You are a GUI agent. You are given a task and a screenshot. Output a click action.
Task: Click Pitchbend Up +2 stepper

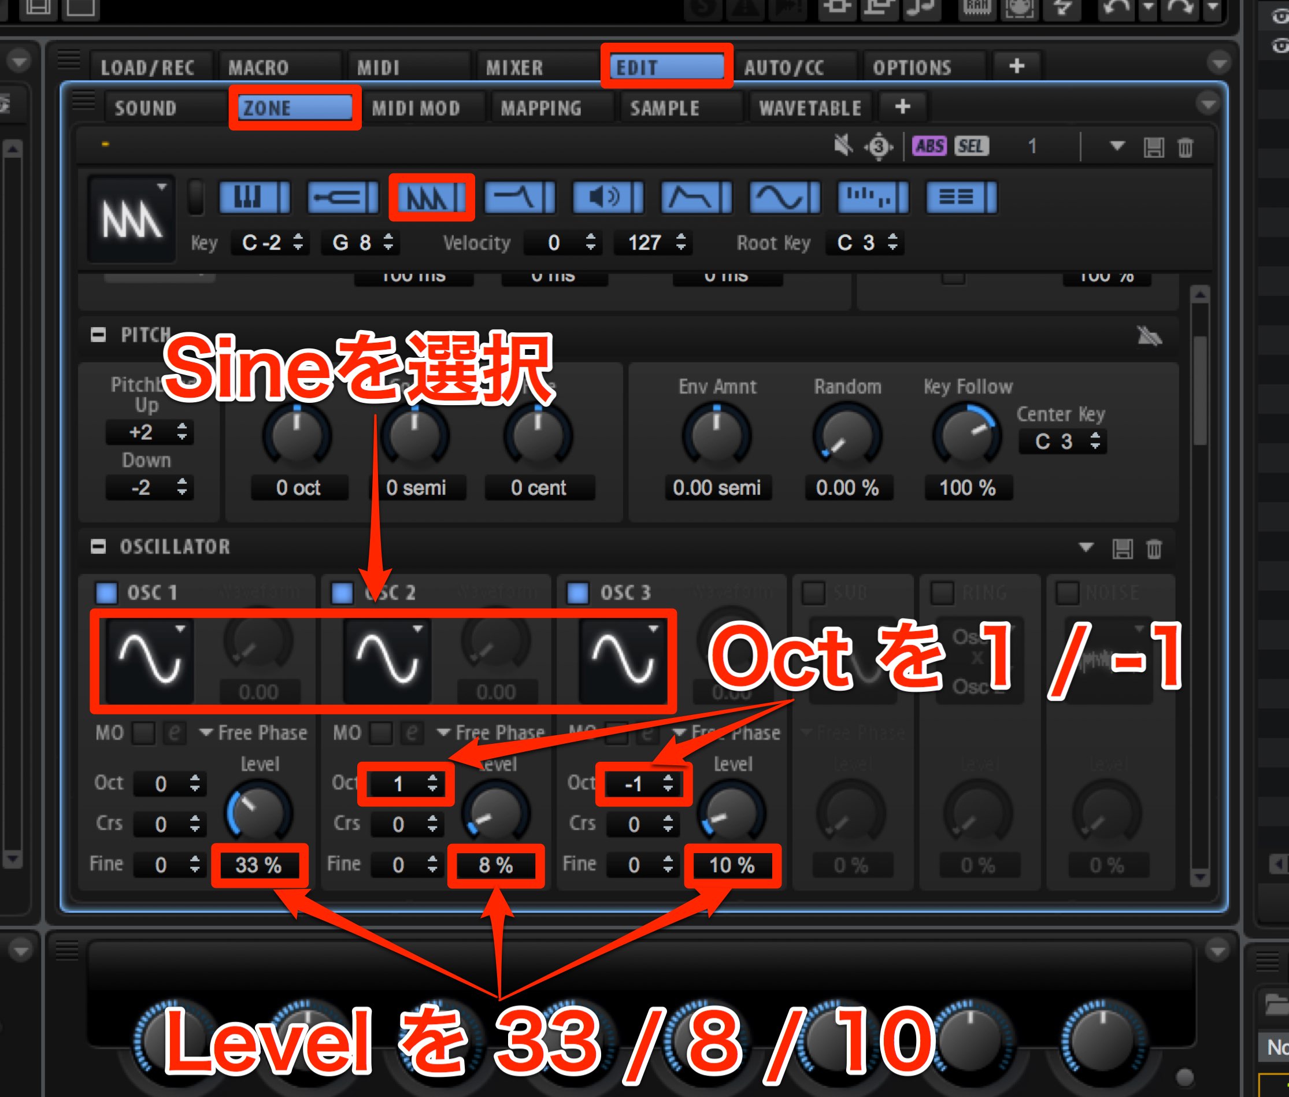(182, 432)
